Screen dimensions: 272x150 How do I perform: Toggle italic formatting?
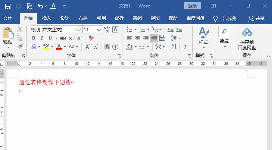[42, 38]
